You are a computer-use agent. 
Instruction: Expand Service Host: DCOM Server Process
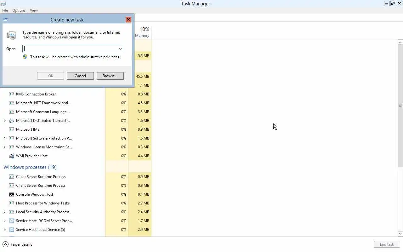[x=4, y=221]
